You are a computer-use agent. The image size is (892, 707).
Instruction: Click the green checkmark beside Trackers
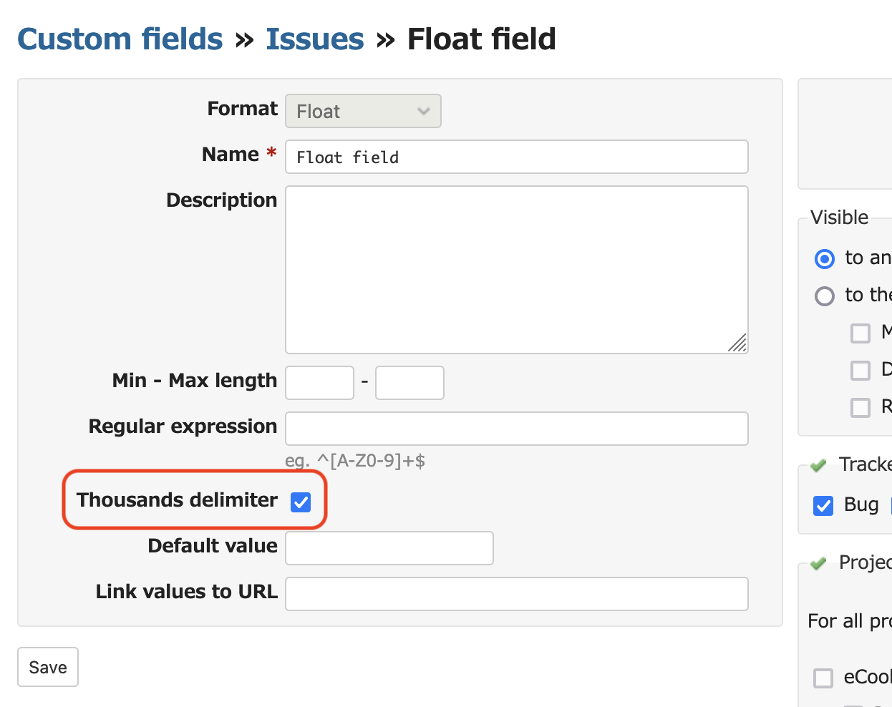[x=818, y=466]
